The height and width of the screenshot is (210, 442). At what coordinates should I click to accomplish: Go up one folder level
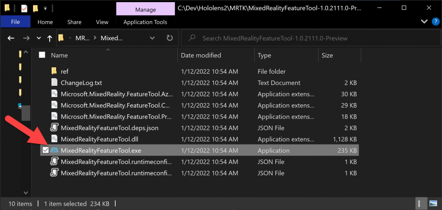[50, 38]
